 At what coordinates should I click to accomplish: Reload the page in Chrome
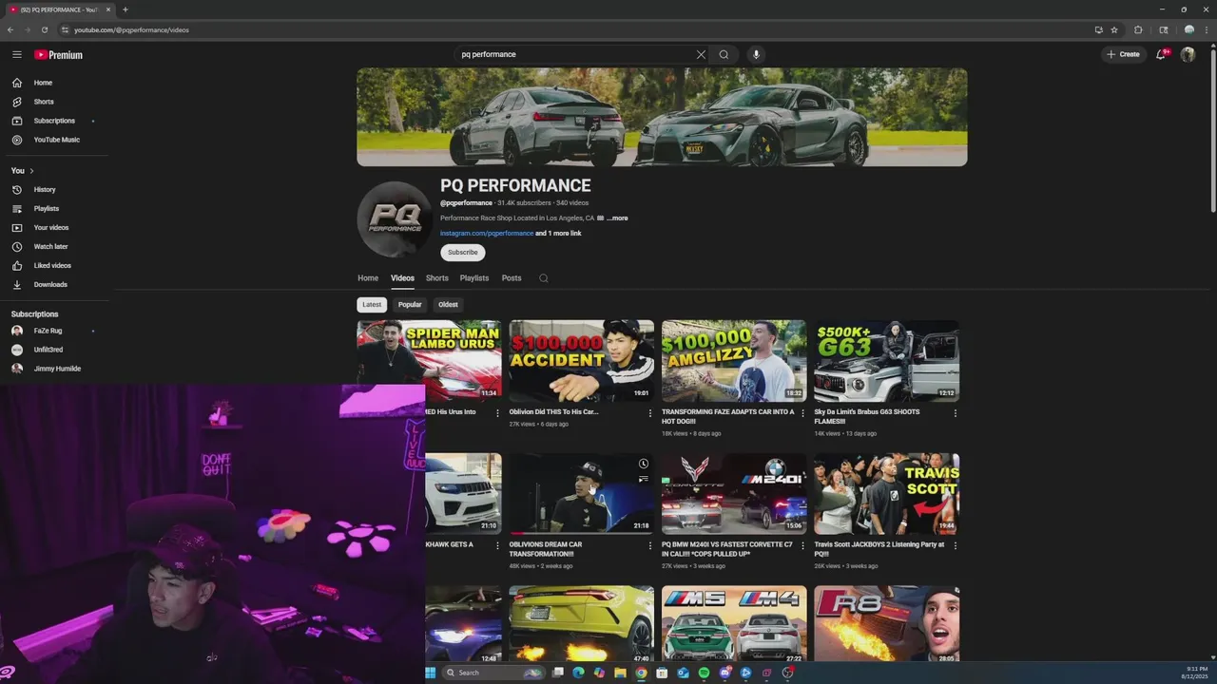tap(44, 29)
